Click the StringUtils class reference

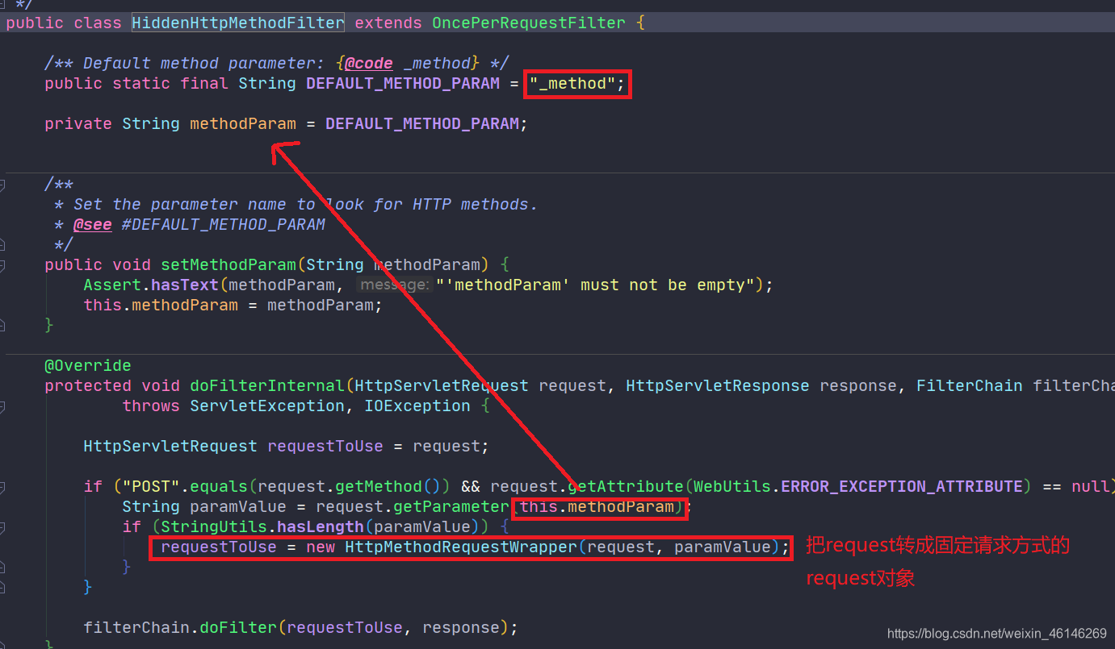tap(214, 526)
